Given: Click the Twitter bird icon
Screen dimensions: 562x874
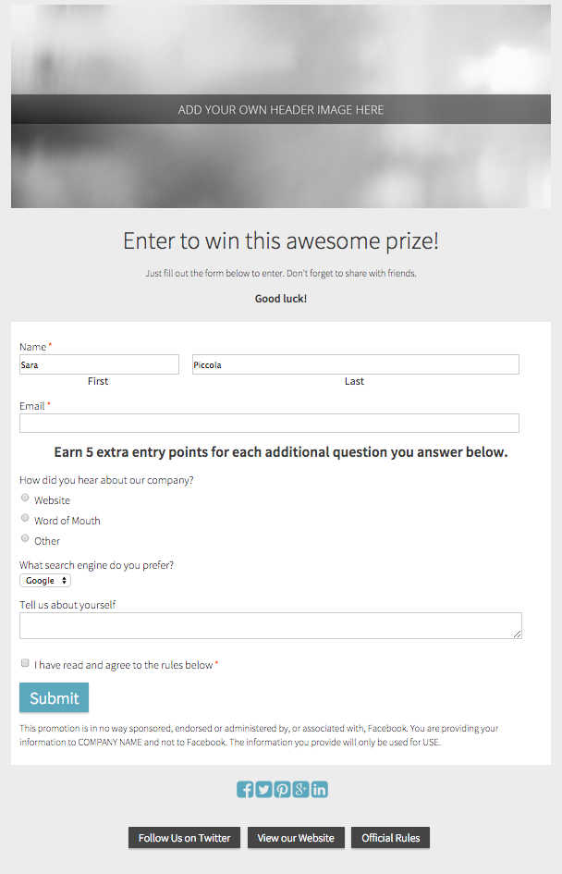Looking at the screenshot, I should pyautogui.click(x=263, y=789).
